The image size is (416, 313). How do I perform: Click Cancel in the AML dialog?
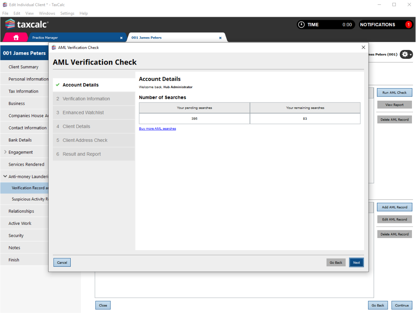pyautogui.click(x=62, y=262)
